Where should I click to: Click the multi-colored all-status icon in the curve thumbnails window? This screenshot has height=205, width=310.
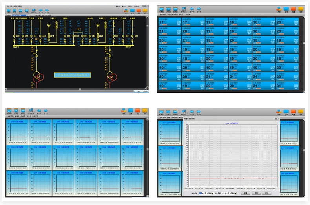[x=124, y=111]
